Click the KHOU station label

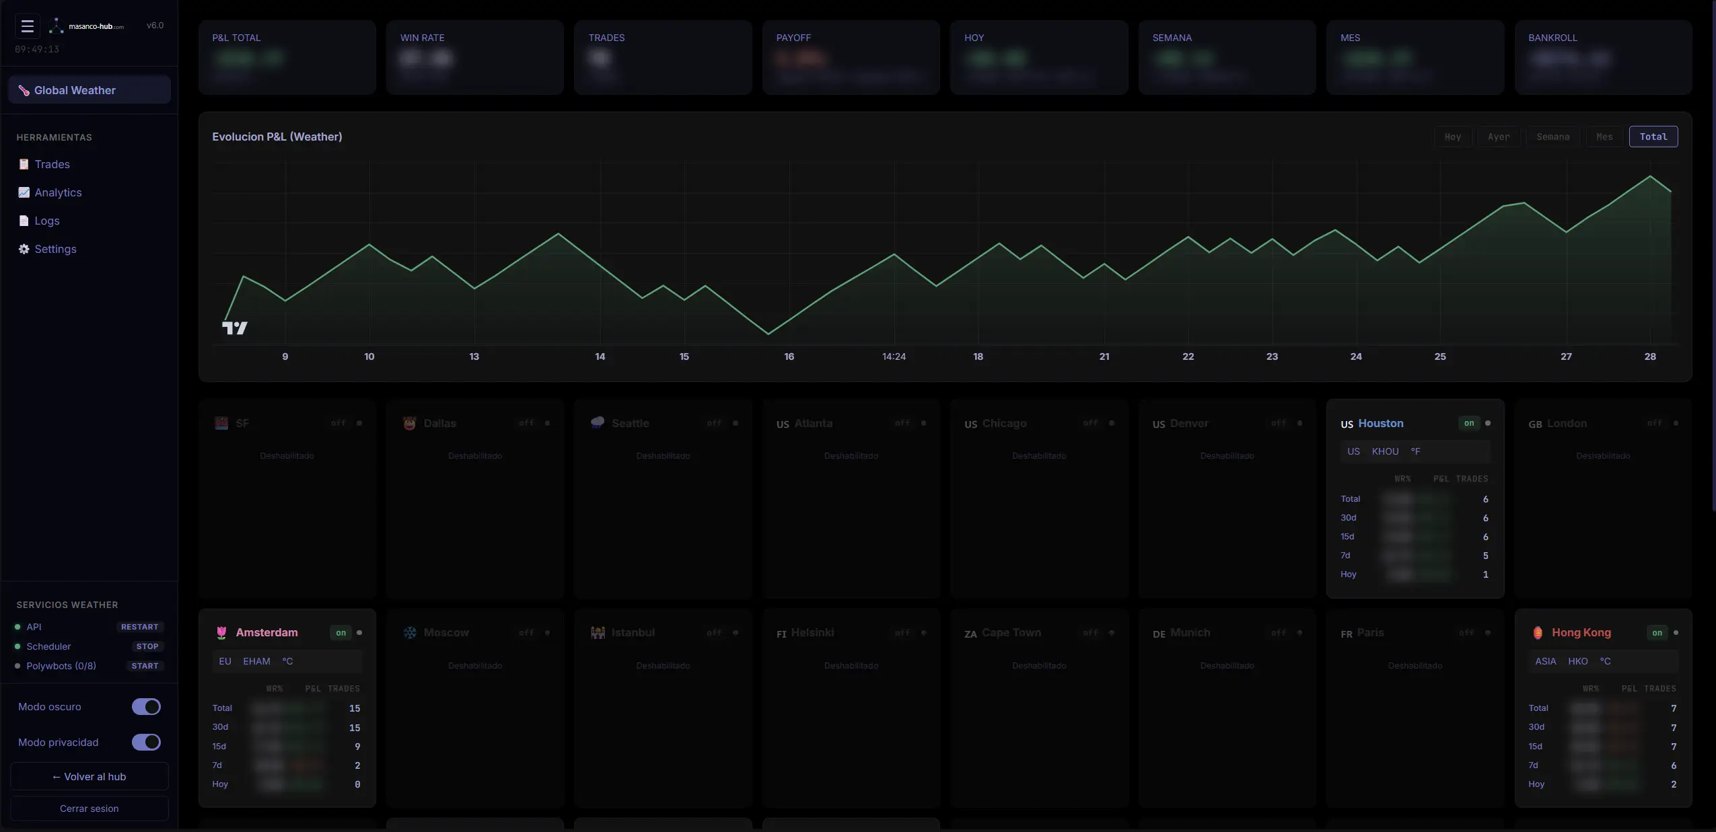[1385, 451]
